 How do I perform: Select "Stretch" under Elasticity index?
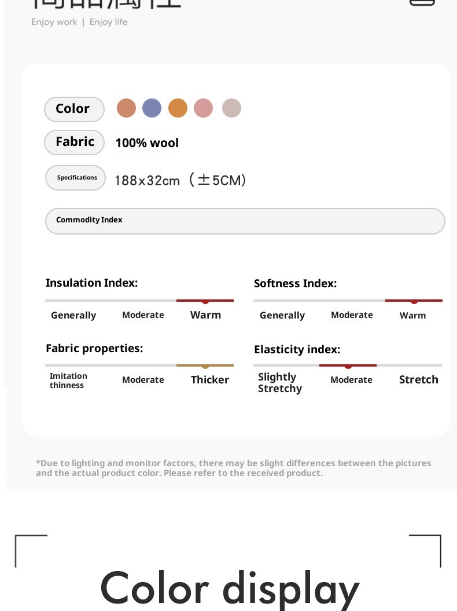point(418,380)
